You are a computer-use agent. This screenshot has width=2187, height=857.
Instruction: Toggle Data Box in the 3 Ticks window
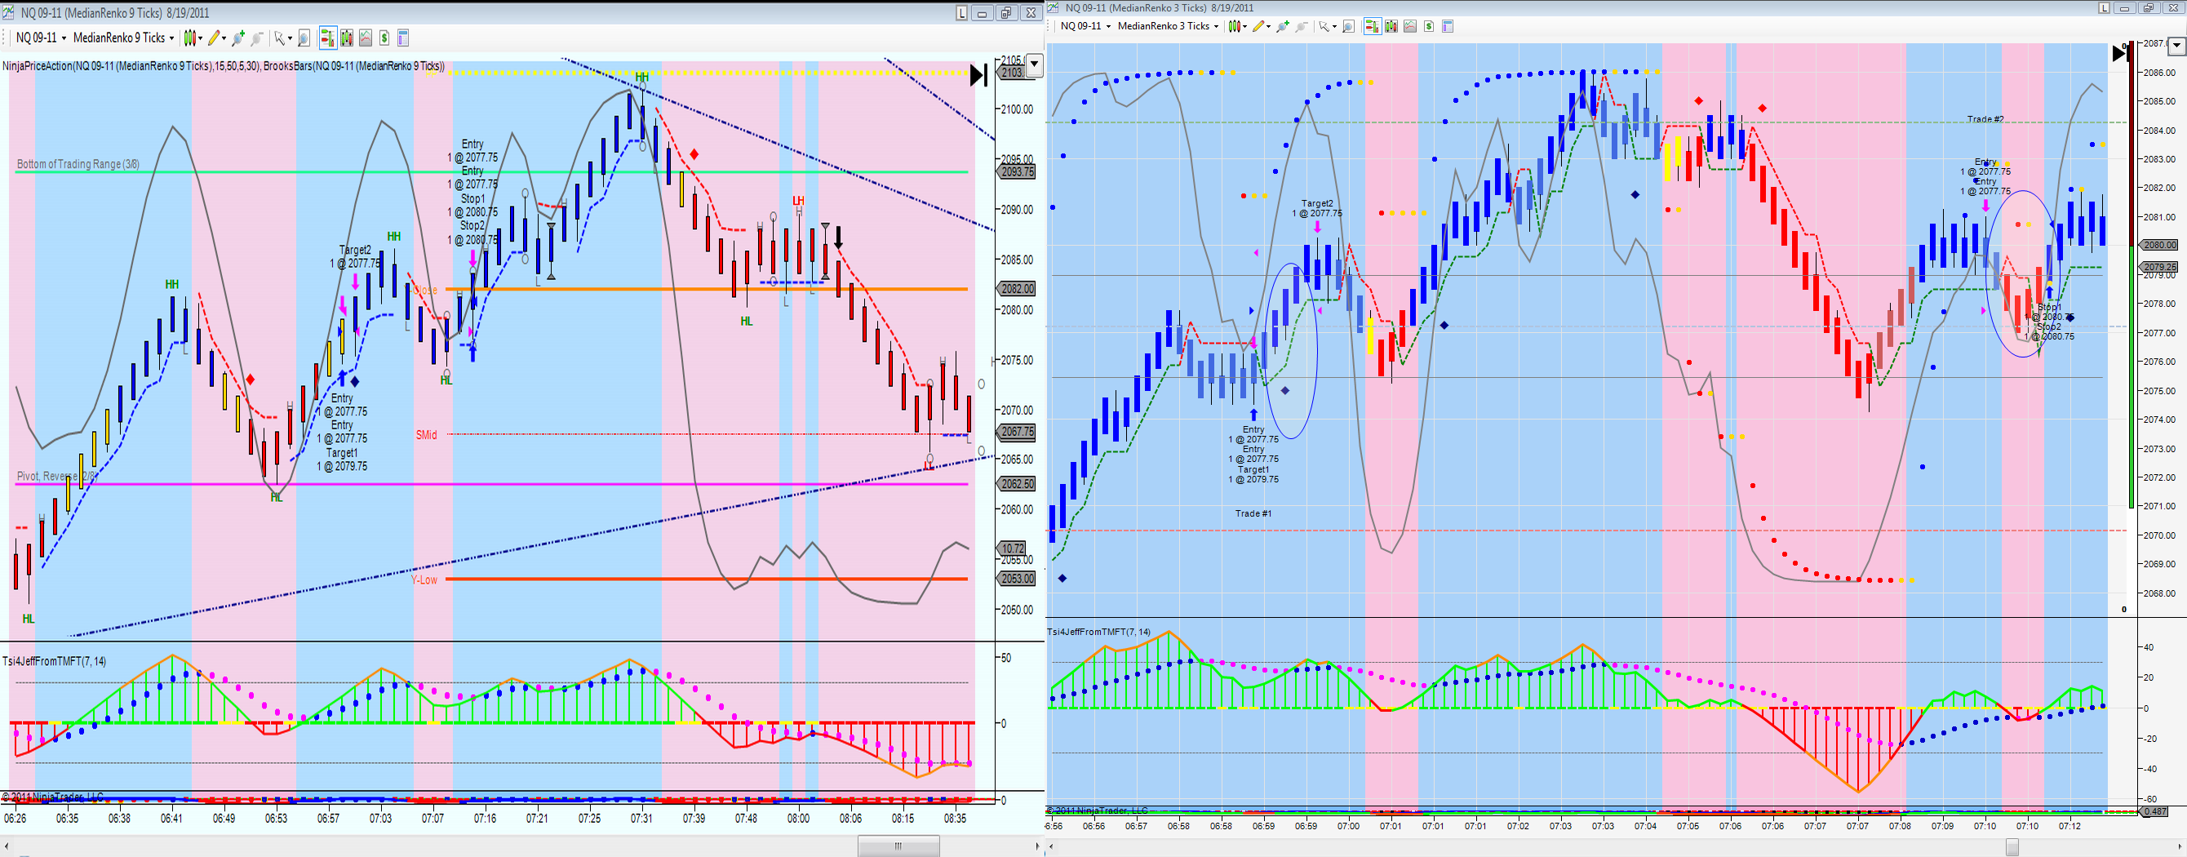coord(1348,26)
